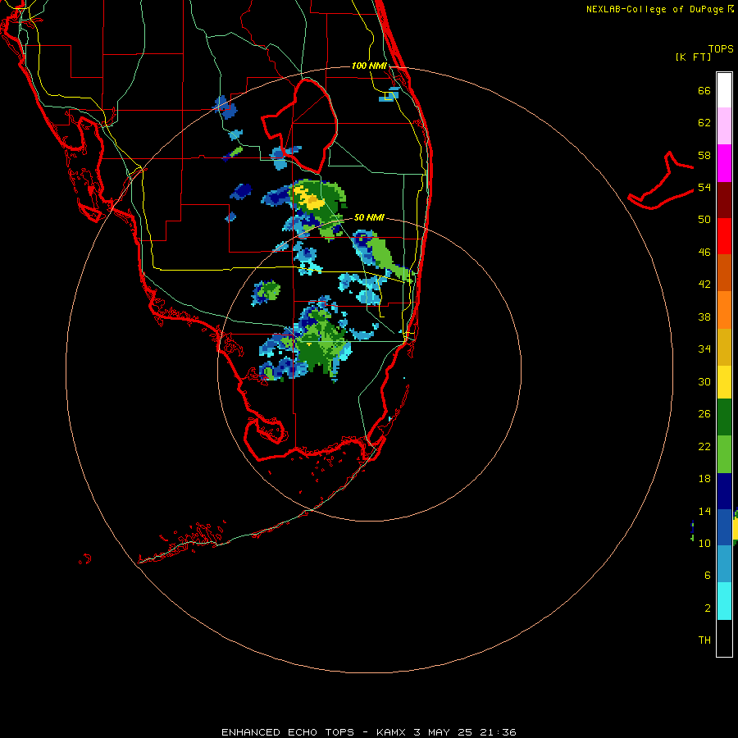Click the light green 26 kft legend swatch
738x738 pixels.
[x=724, y=454]
